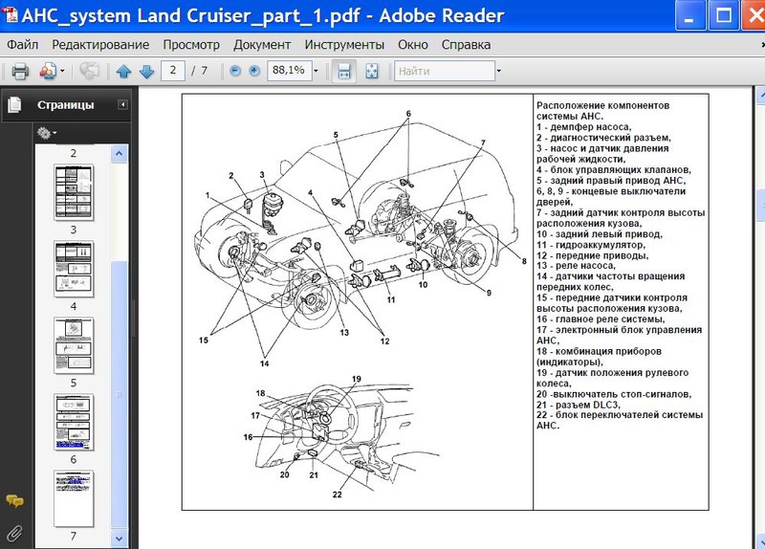Click legend line '20 -выключатель стоп-сигналов,'
Screen dimensions: 765x549
tap(614, 394)
